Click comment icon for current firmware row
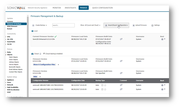Viewport: 180px width, 108px height. [x=121, y=39]
